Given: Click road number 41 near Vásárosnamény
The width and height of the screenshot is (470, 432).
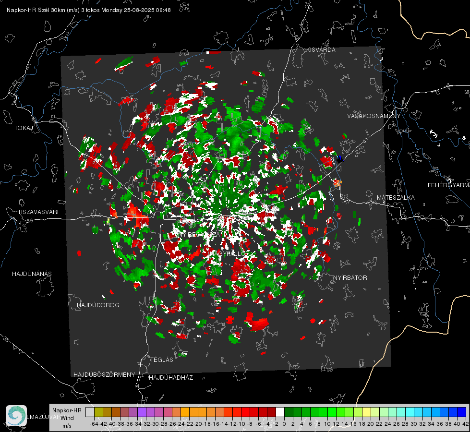Looking at the screenshot, I should [x=365, y=141].
